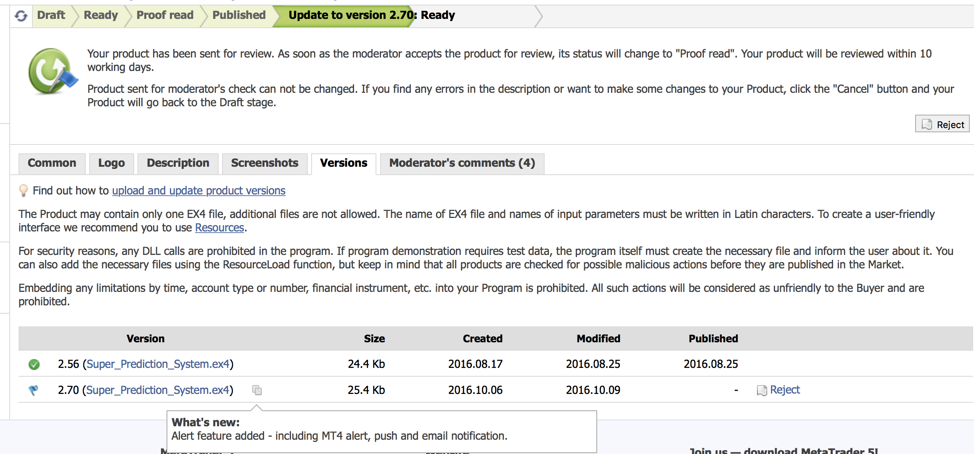Switch to the Logo tab
This screenshot has width=974, height=454.
pyautogui.click(x=111, y=163)
